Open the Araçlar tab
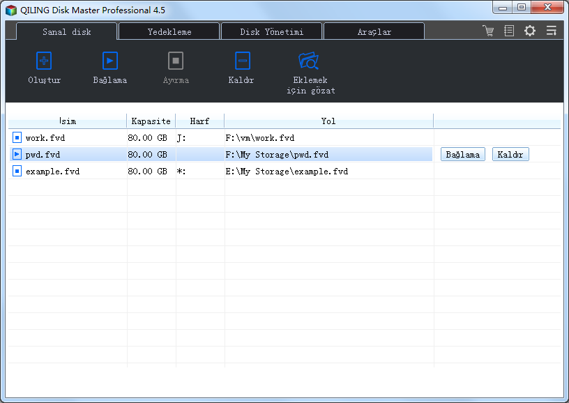 click(x=374, y=32)
